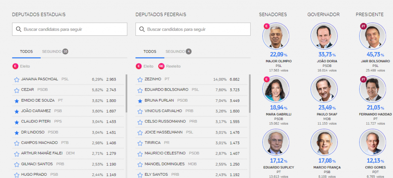This screenshot has height=178, width=393.
Task: Focus the state deputies candidate search field
Action: coord(70,29)
